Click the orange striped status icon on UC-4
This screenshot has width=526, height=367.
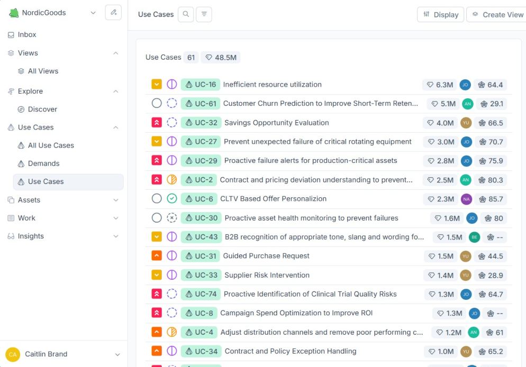(x=172, y=332)
